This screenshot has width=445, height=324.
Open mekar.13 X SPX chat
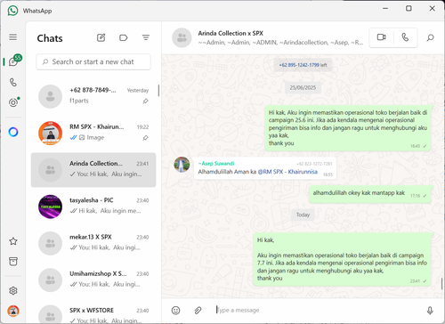(93, 243)
